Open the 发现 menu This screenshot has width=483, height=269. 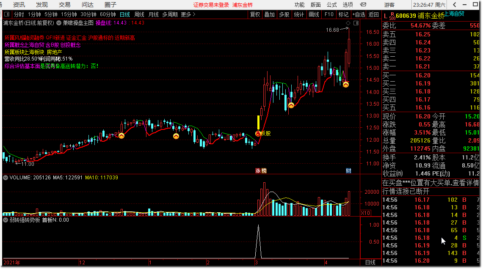click(x=42, y=5)
